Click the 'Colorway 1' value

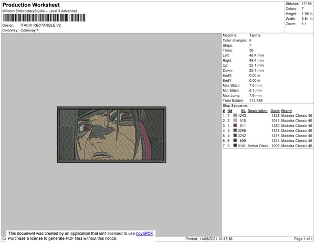tap(29, 30)
